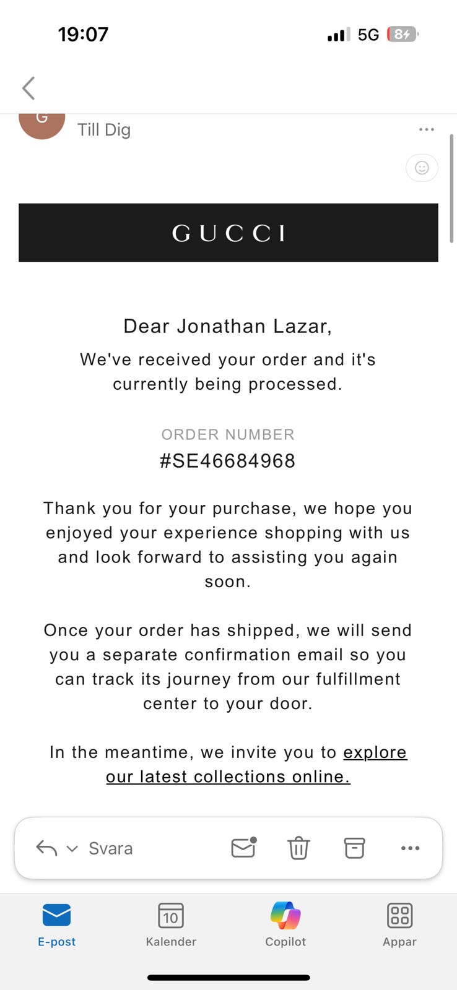457x990 pixels.
Task: Launch the Copilot tab
Action: click(x=285, y=924)
